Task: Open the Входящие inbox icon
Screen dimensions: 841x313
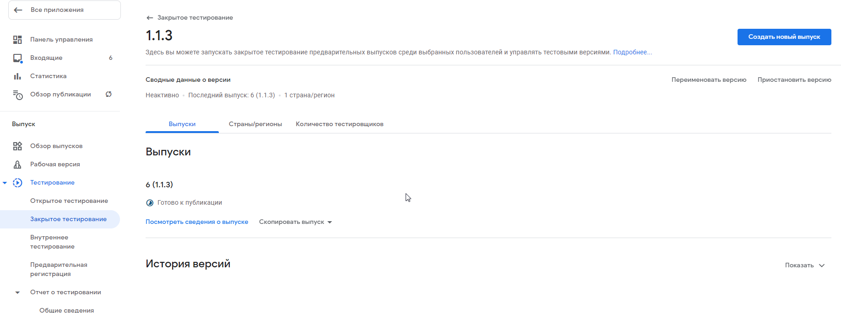Action: tap(17, 58)
